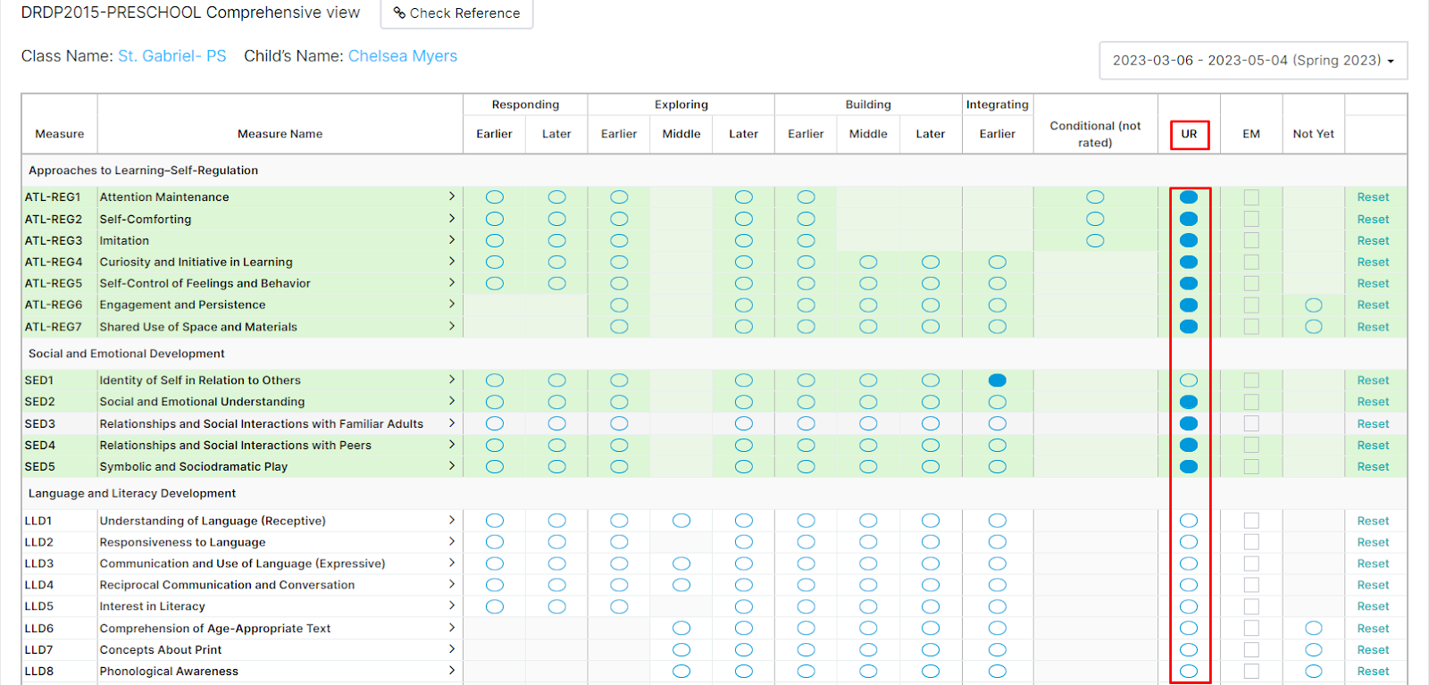Expand Understanding of Language (Receptive) chevron
This screenshot has width=1429, height=685.
pos(451,520)
